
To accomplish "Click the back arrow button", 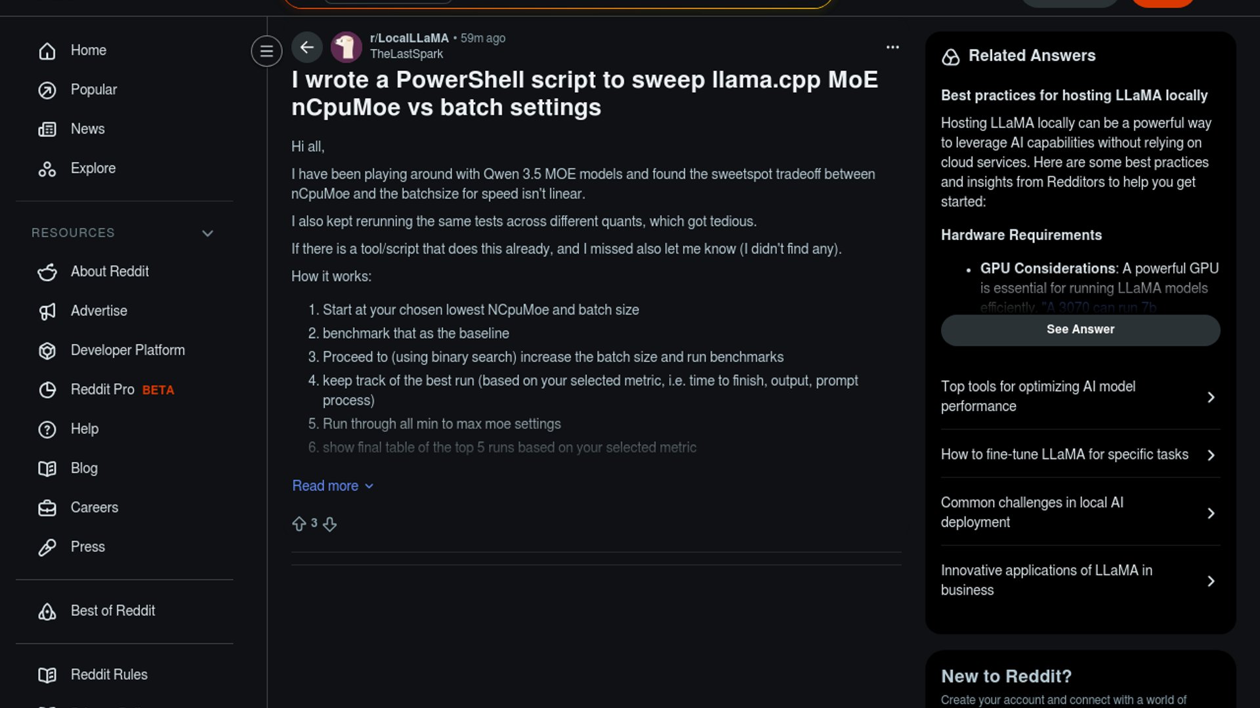I will tap(306, 47).
